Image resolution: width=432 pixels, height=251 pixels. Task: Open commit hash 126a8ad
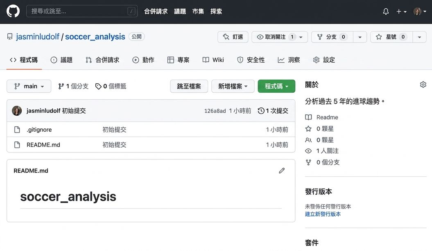pos(215,111)
